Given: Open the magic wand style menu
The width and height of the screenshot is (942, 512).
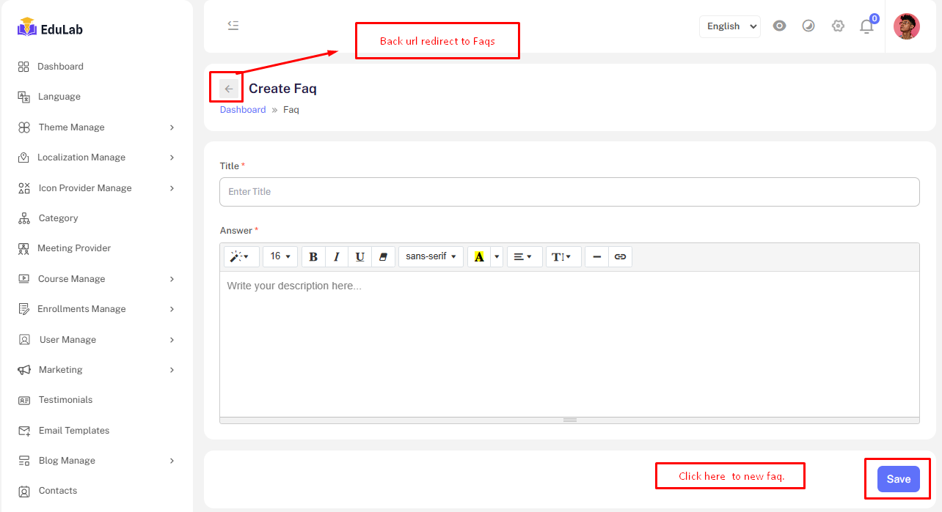Looking at the screenshot, I should coord(240,256).
